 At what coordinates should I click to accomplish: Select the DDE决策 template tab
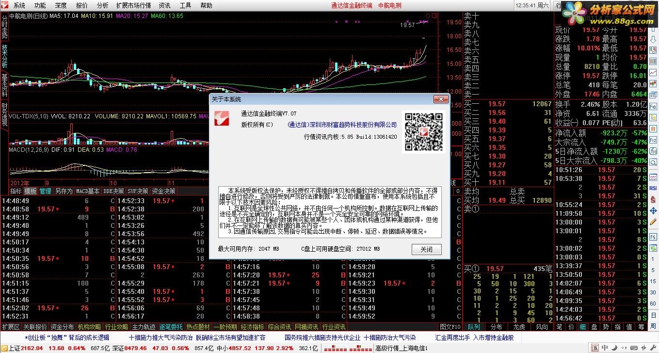pos(113,192)
